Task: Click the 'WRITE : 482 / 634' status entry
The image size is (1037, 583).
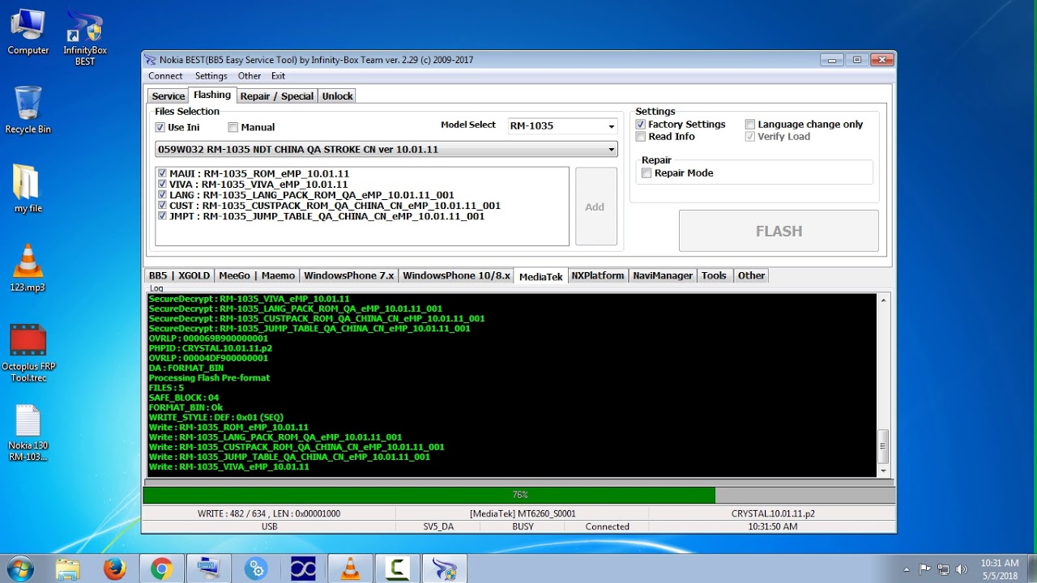Action: coord(269,513)
